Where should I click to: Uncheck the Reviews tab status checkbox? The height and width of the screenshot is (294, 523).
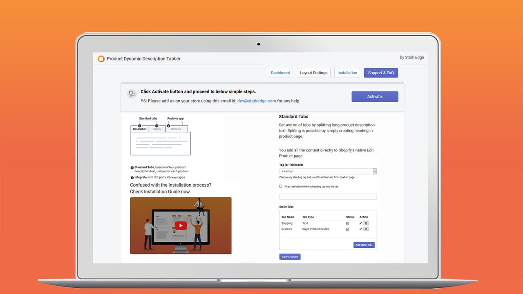348,229
